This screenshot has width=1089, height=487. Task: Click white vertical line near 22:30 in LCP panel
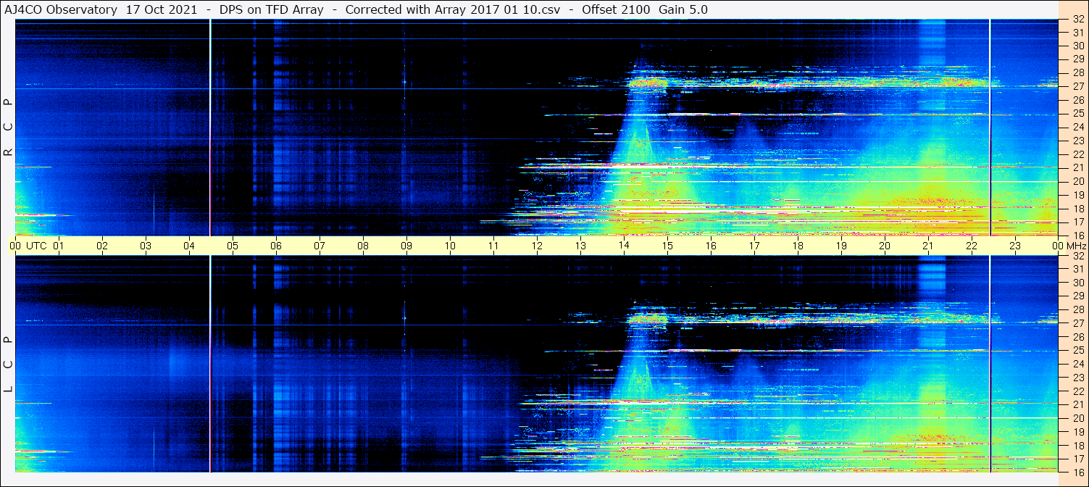(990, 362)
